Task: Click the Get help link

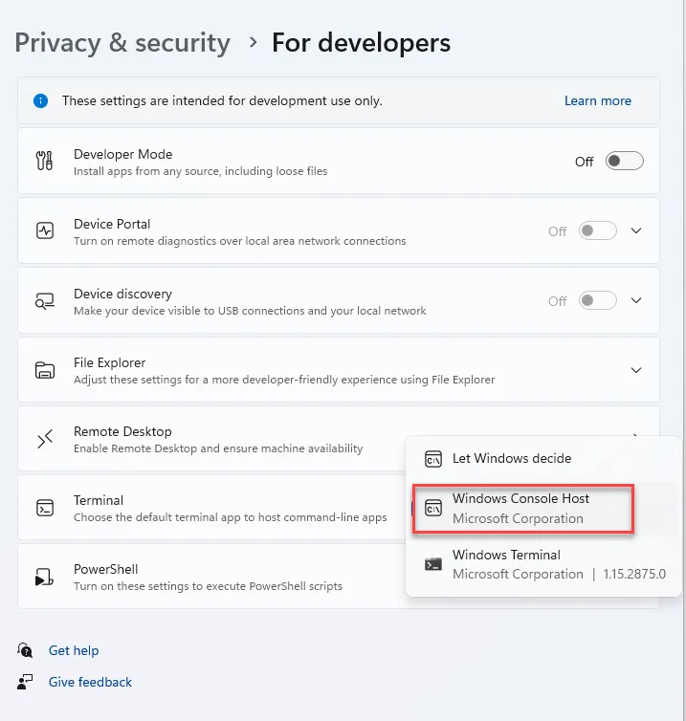Action: 74,650
